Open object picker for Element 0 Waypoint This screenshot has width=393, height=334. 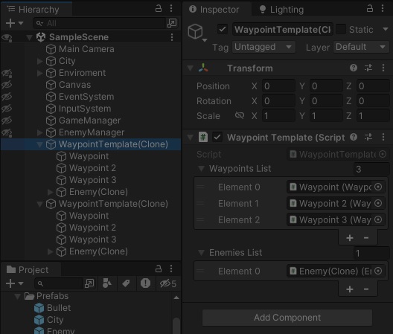coord(378,187)
